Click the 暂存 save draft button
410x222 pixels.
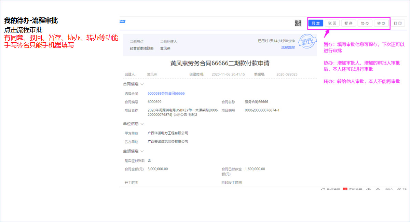(x=348, y=23)
